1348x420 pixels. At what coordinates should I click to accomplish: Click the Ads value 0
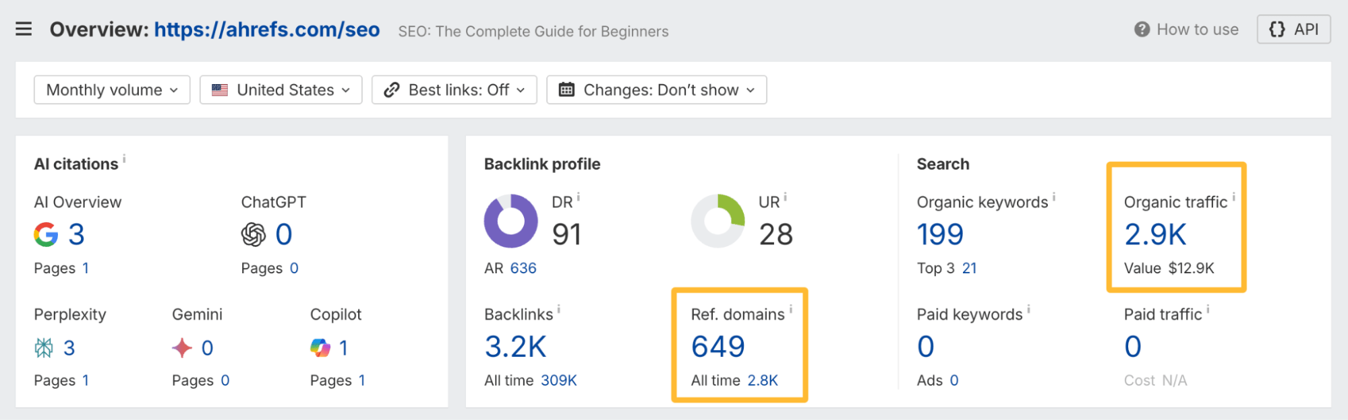[x=954, y=380]
